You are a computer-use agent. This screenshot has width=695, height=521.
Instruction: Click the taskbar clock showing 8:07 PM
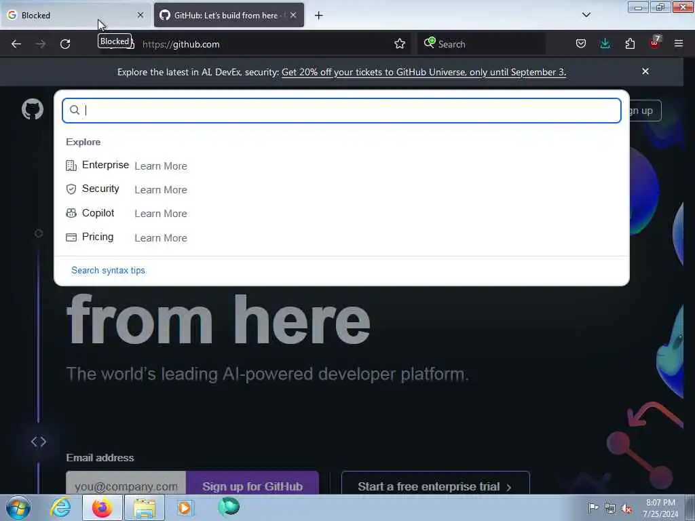(660, 507)
